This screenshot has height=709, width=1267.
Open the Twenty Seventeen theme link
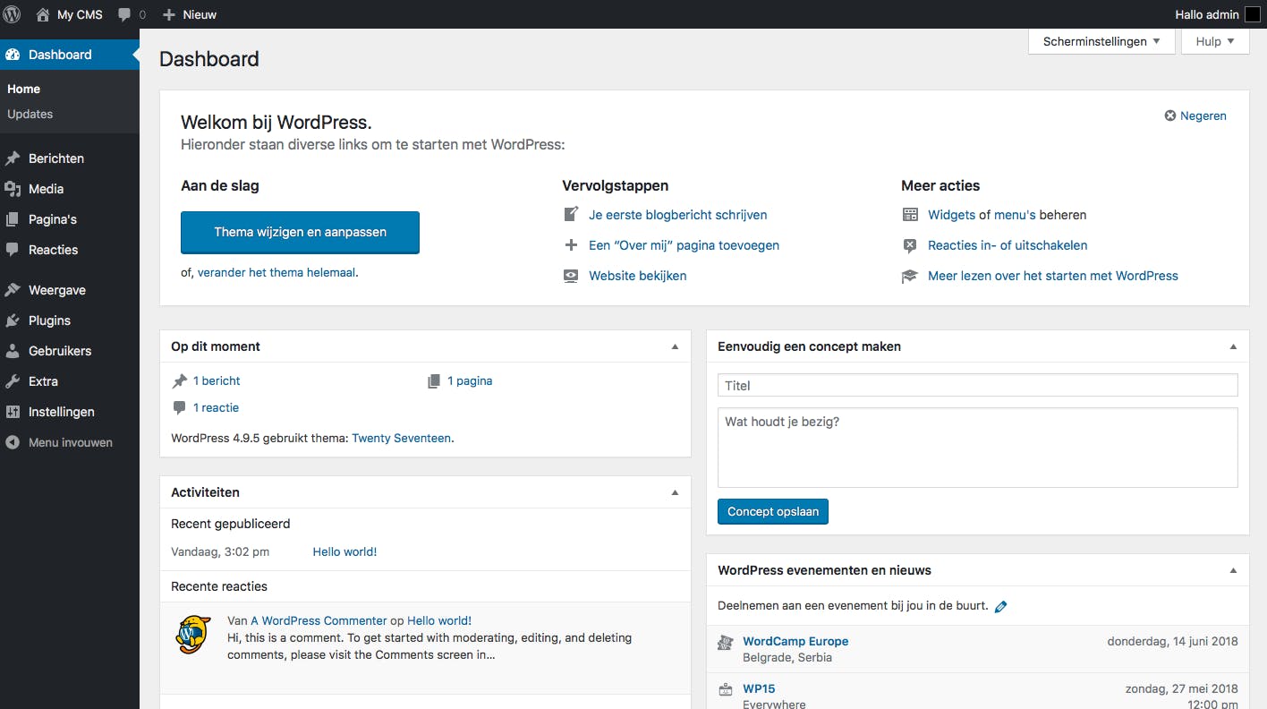[401, 439]
